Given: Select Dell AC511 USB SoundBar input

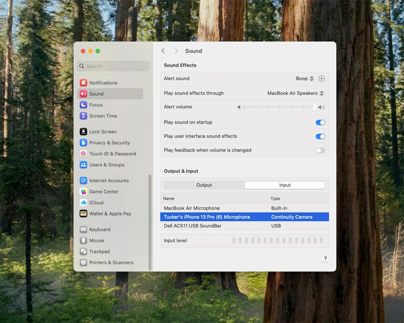Looking at the screenshot, I should pyautogui.click(x=244, y=226).
